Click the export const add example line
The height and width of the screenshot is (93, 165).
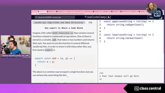(x=55, y=58)
